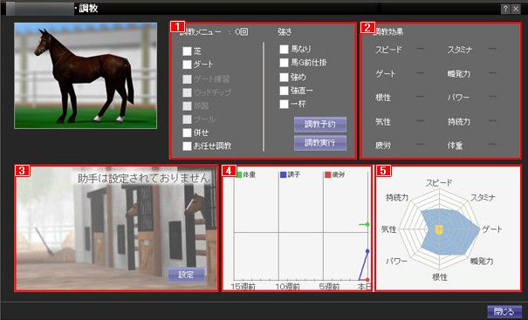This screenshot has height=320, width=528.
Task: Click 気性 label in 調教効果 panel
Action: tap(383, 121)
